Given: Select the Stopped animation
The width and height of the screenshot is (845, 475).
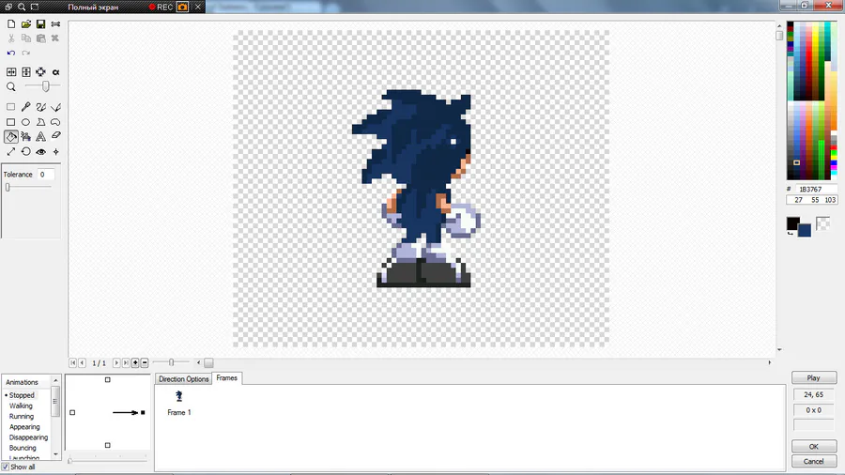Looking at the screenshot, I should click(x=22, y=395).
